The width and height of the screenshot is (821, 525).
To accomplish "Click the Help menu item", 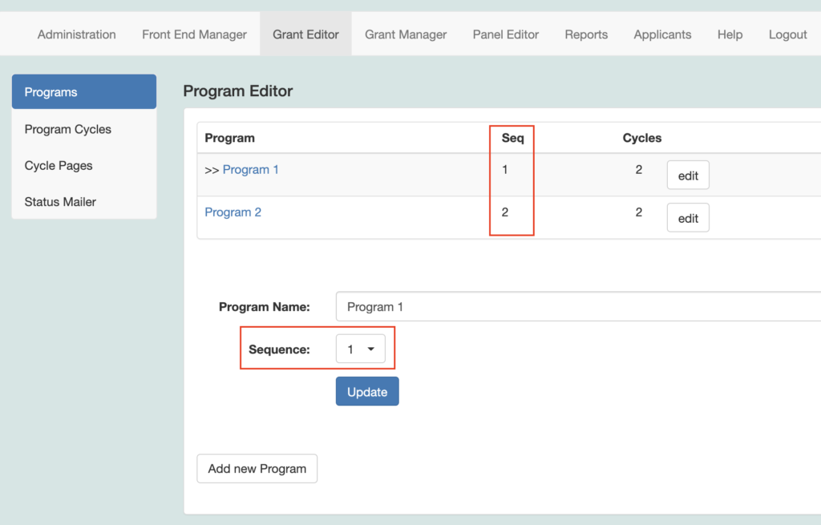I will coord(730,34).
